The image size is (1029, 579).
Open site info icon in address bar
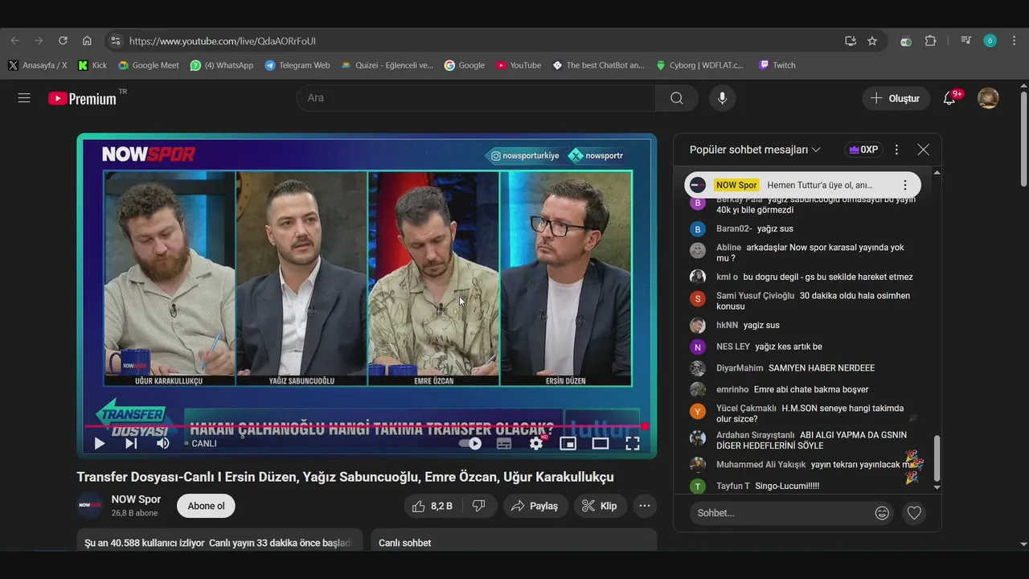[115, 41]
